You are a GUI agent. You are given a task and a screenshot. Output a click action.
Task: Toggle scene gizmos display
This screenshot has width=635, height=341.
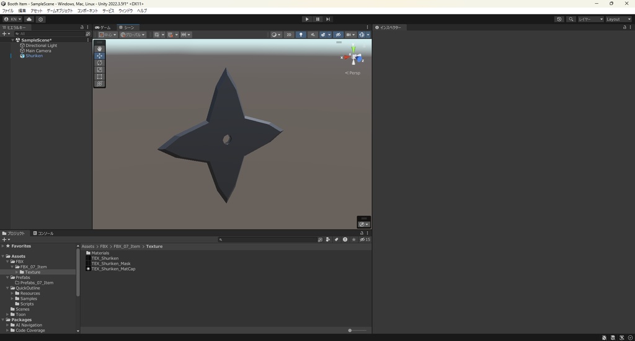(362, 35)
